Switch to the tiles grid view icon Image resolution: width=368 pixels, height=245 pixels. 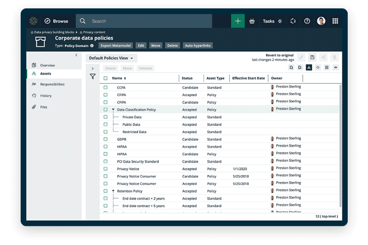coord(327,67)
